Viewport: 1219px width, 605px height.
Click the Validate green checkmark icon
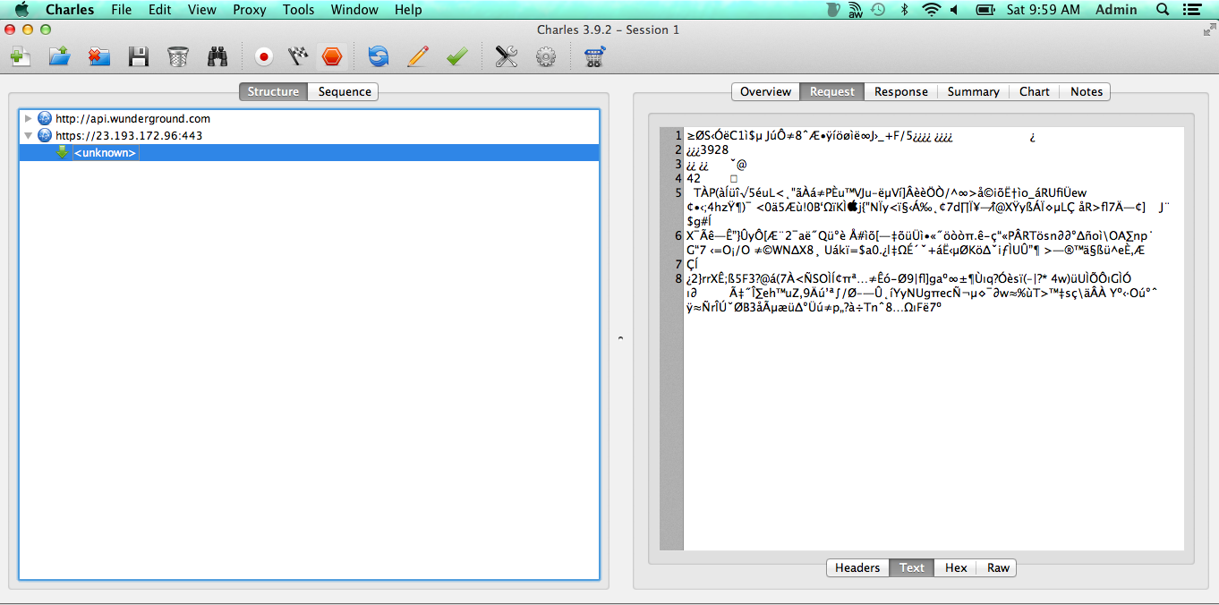[x=457, y=57]
